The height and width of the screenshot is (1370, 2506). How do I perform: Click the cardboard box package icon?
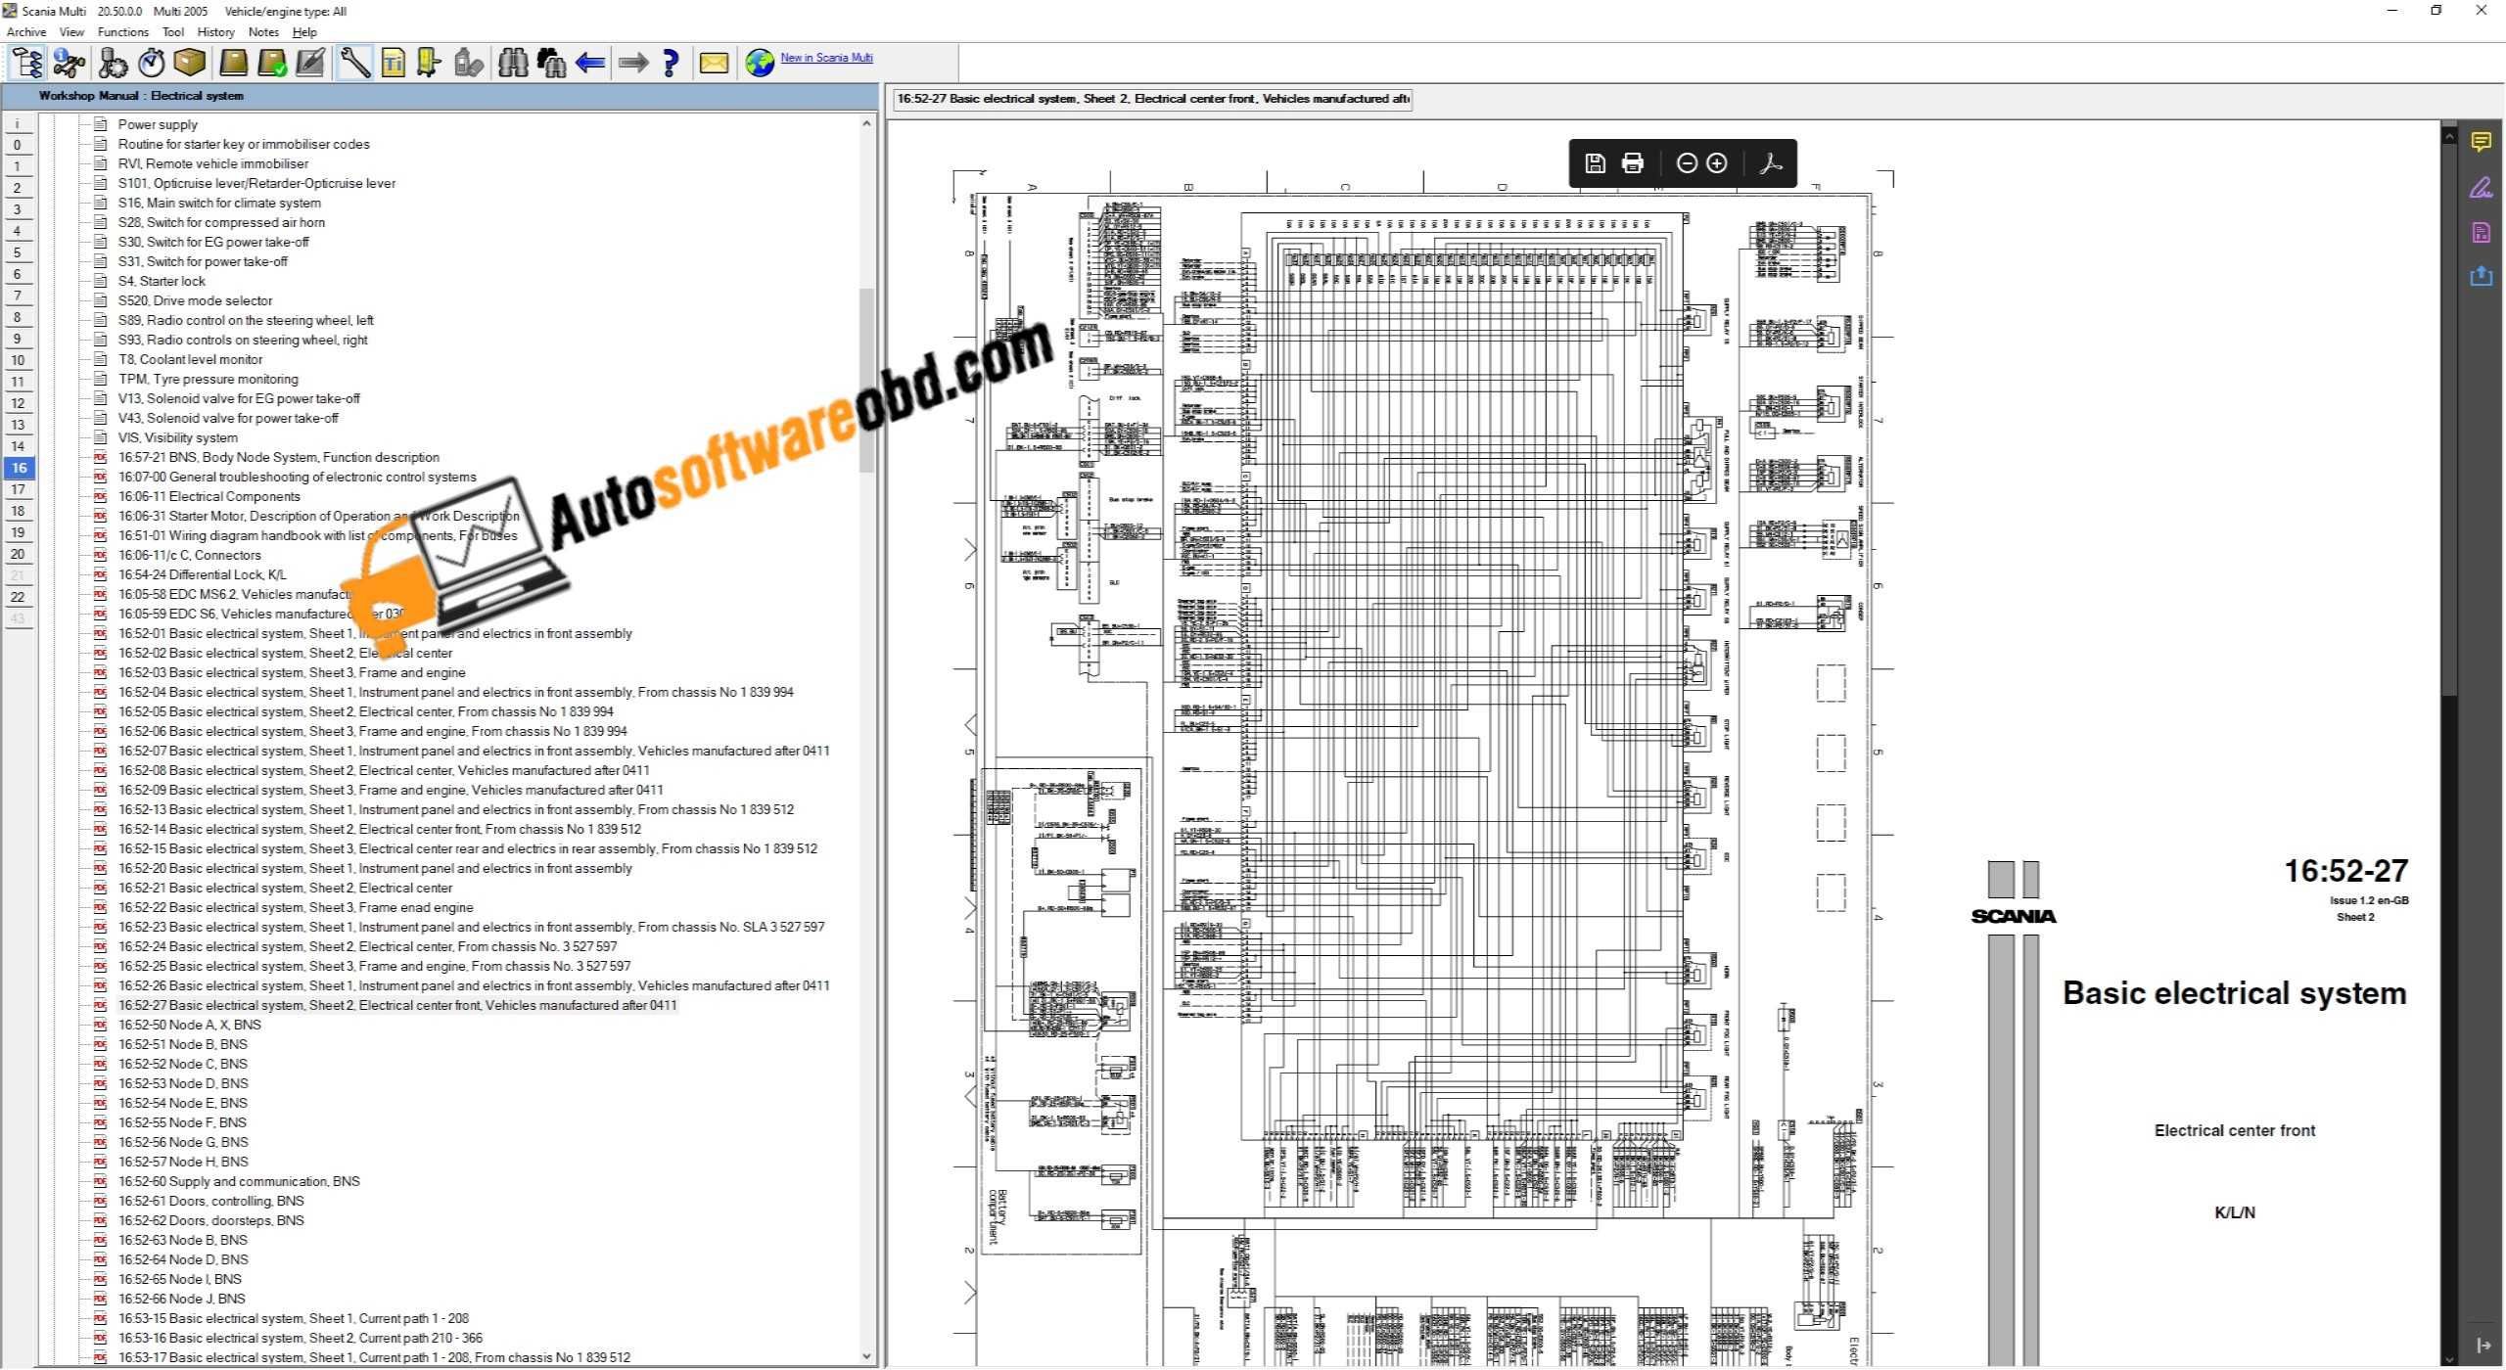[x=189, y=63]
